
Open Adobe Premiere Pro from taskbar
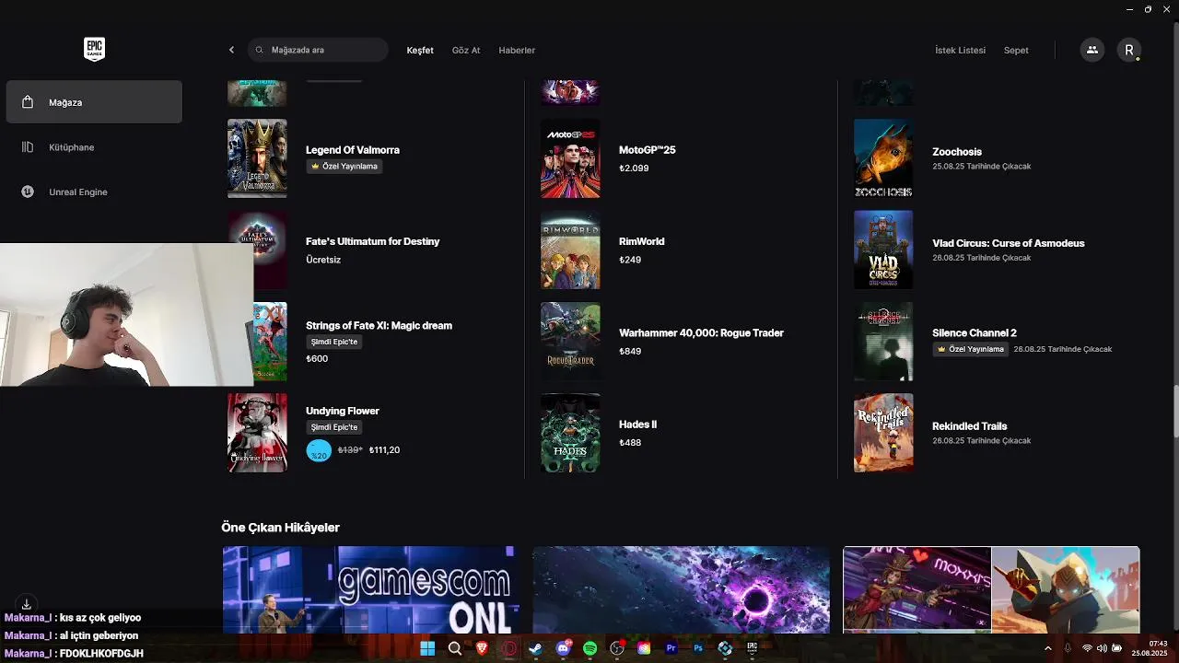[671, 648]
